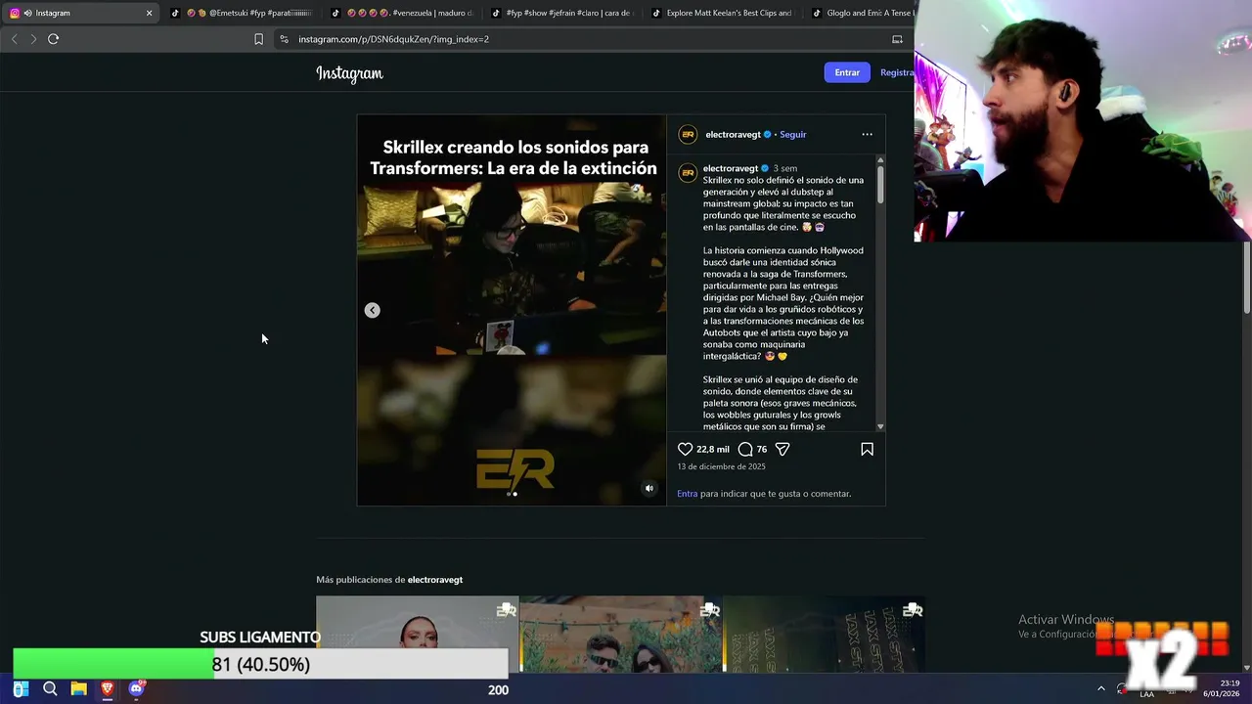This screenshot has width=1252, height=704.
Task: Bookmark this page via address bar bookmark icon
Action: (258, 39)
